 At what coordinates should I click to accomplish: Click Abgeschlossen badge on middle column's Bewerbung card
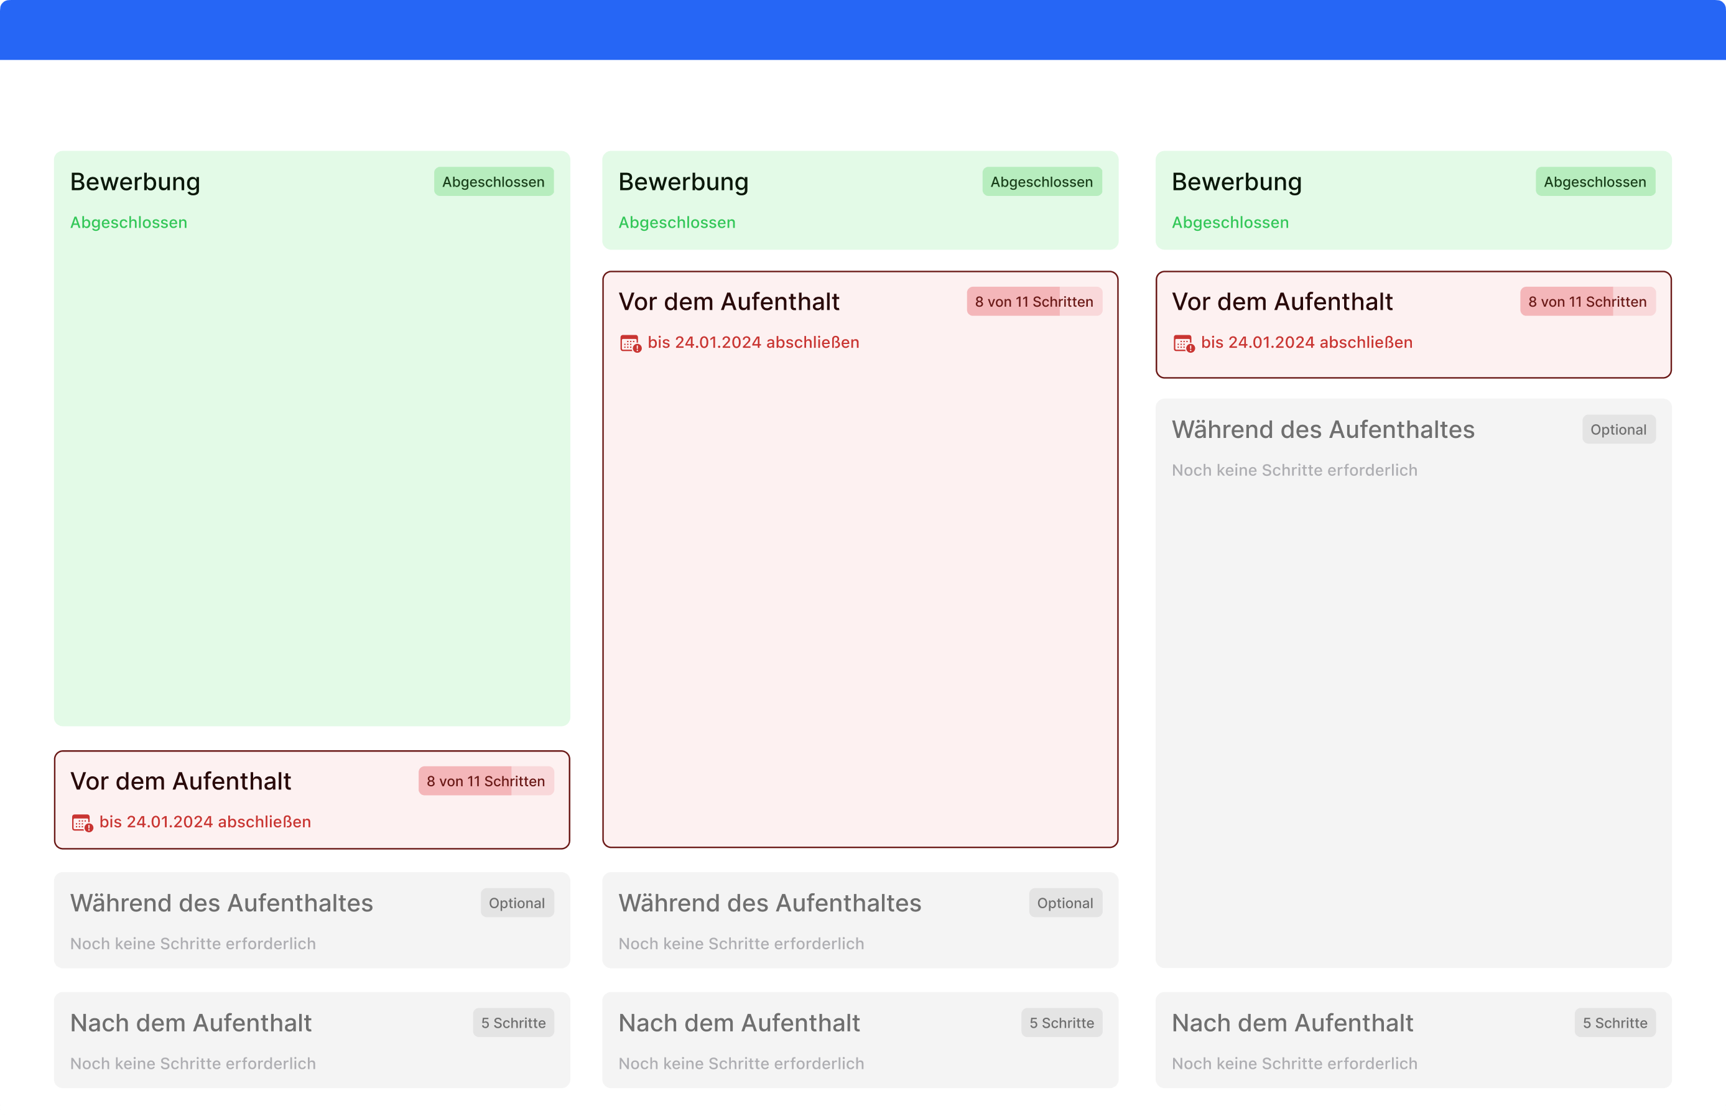[1041, 182]
